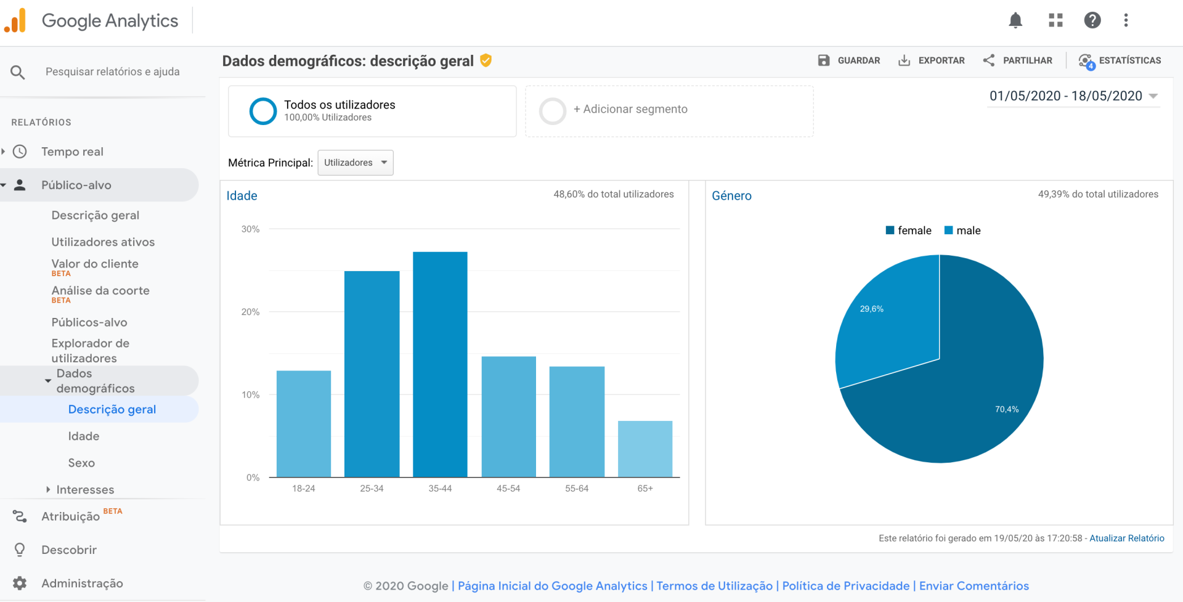Add a segment via Adicionar segmento
The image size is (1183, 602).
coord(669,112)
